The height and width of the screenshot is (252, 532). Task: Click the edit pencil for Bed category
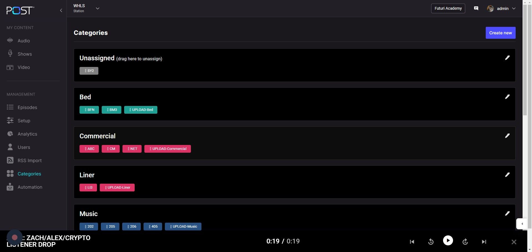(507, 97)
